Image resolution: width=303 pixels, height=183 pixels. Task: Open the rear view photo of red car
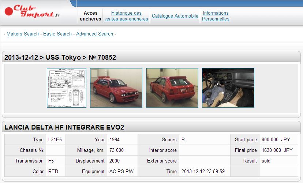(172, 88)
